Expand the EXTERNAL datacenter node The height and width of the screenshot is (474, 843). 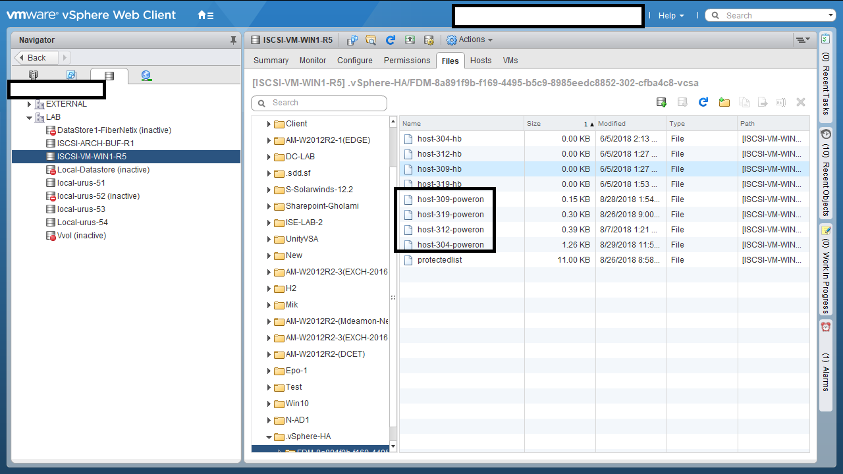point(30,104)
